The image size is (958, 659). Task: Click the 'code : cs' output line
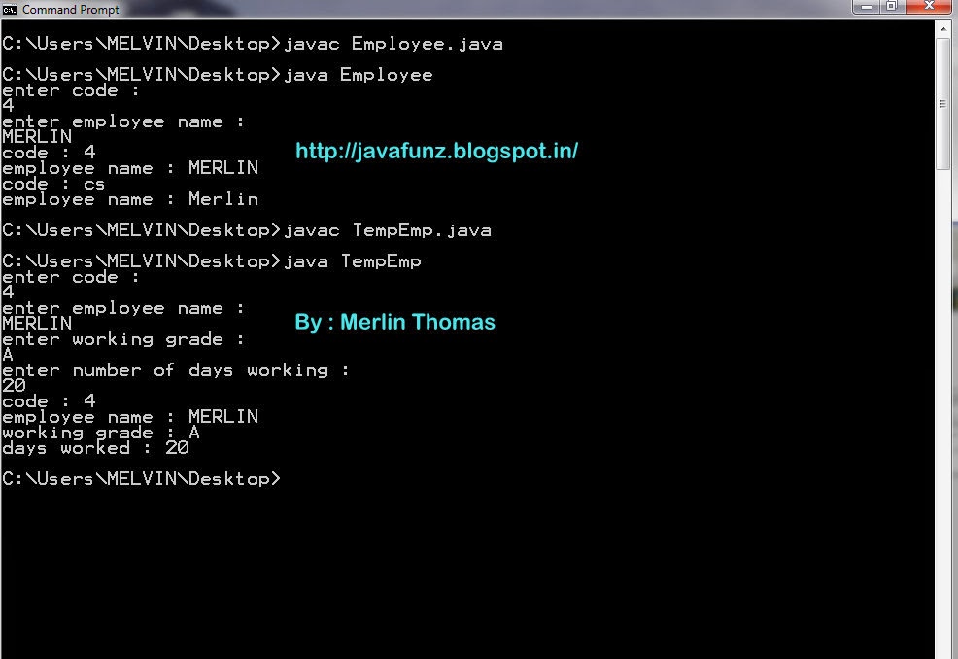click(53, 184)
